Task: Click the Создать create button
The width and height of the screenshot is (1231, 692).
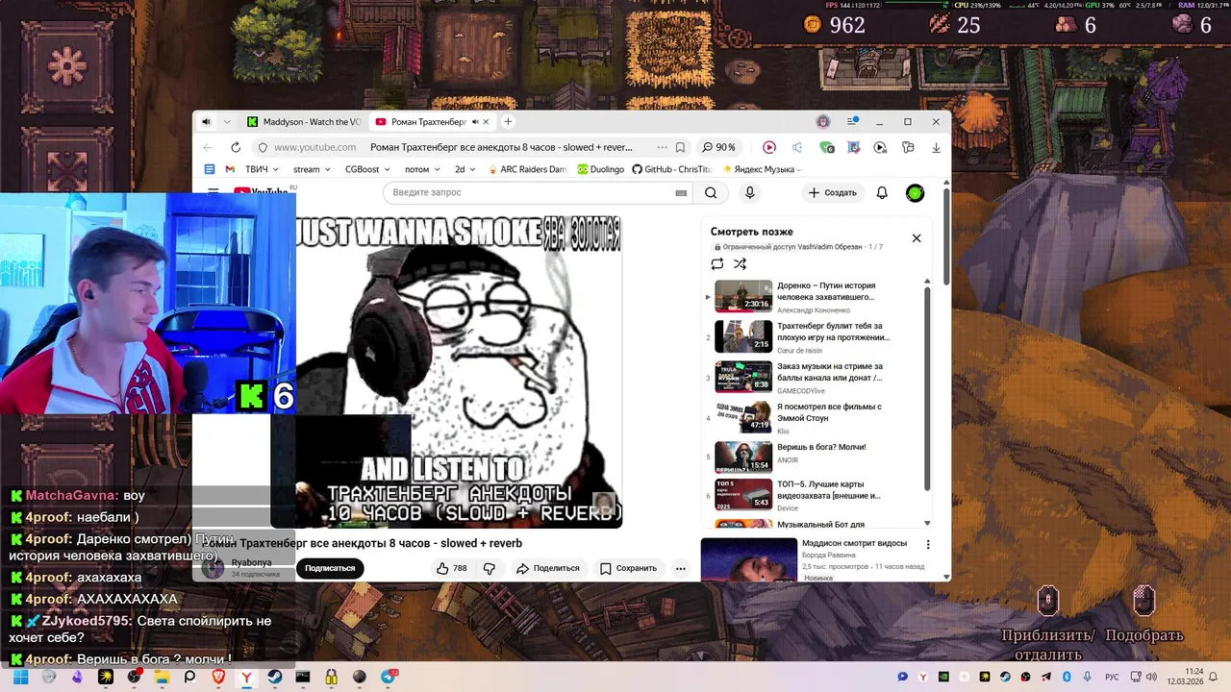Action: click(832, 192)
